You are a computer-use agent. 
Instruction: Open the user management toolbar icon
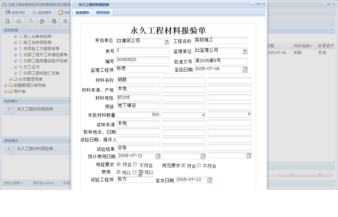pos(42,21)
